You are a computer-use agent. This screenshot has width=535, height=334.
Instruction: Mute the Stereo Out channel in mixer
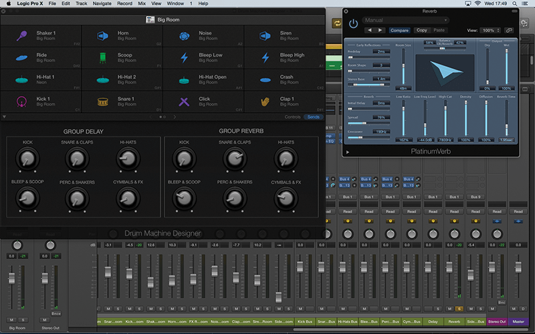tap(492, 309)
